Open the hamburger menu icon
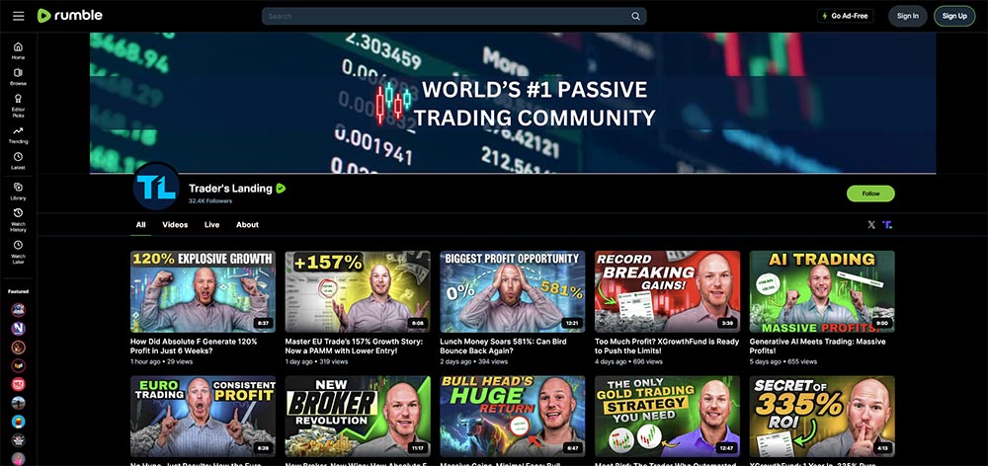 [18, 16]
